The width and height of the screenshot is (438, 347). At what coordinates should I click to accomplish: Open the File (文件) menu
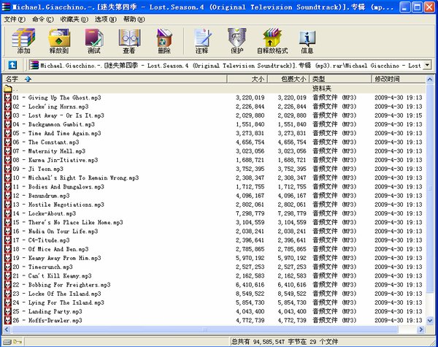tap(15, 19)
